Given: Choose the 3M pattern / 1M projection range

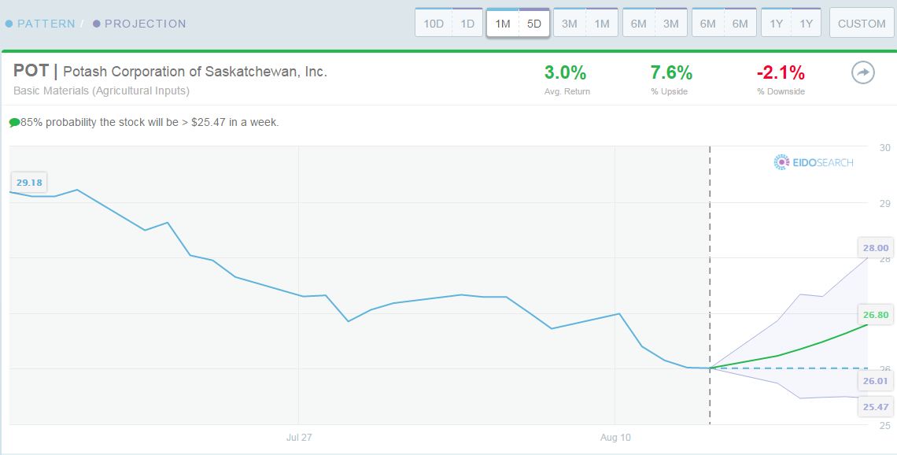Looking at the screenshot, I should [585, 23].
